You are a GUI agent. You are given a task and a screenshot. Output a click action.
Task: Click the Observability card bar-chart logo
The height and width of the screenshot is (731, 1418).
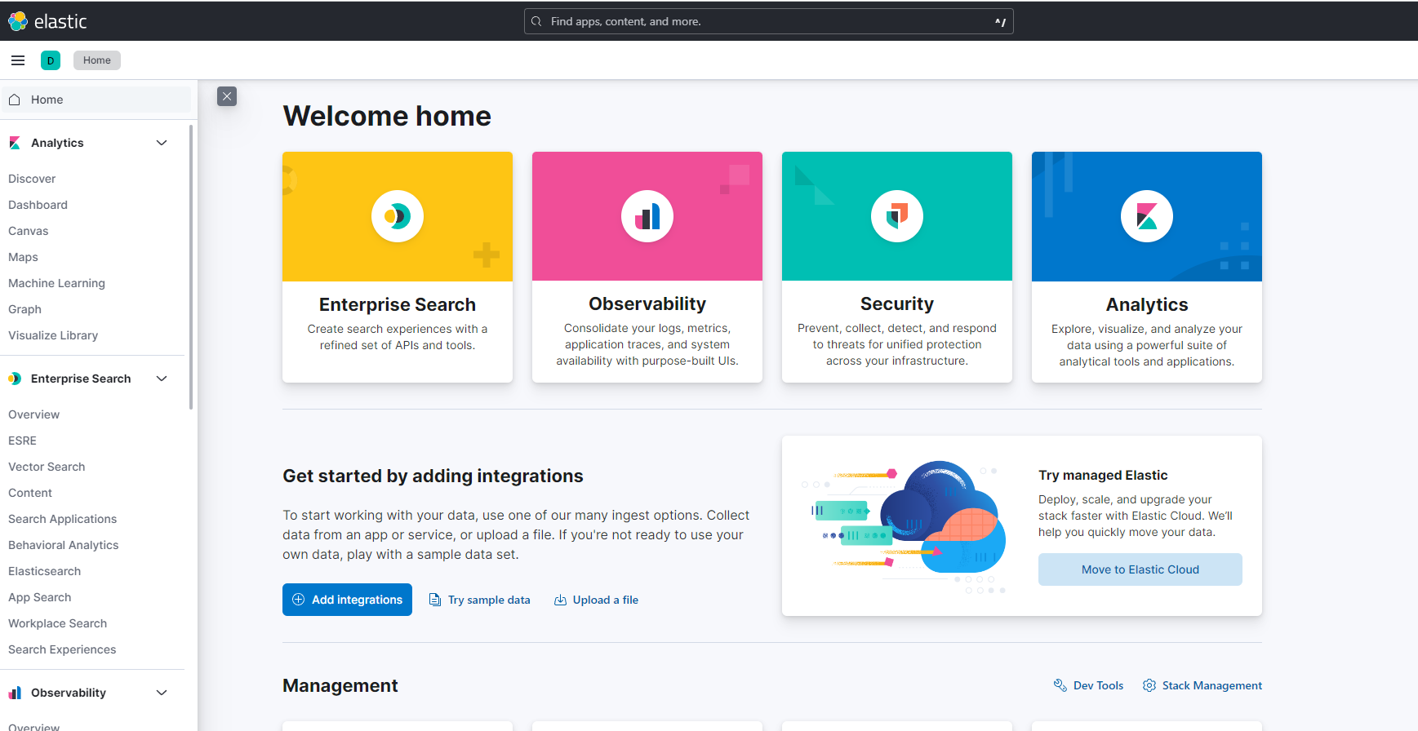[647, 216]
